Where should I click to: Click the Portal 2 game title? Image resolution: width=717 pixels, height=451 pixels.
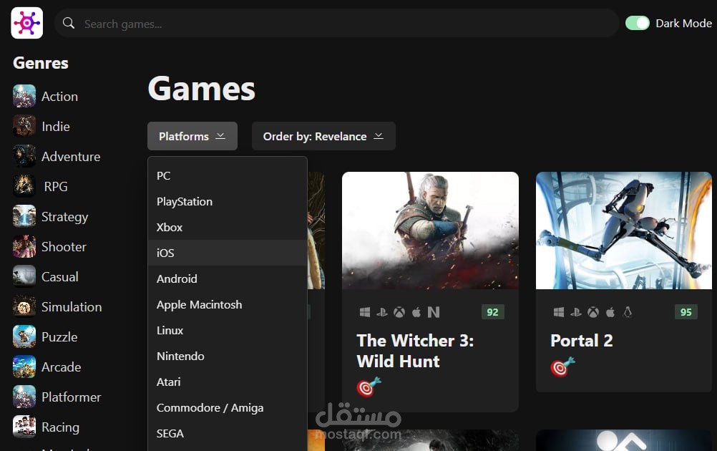click(x=582, y=341)
